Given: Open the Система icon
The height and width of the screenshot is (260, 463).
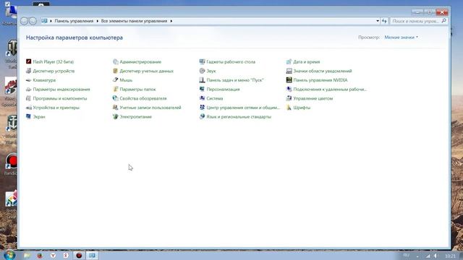Looking at the screenshot, I should point(203,98).
